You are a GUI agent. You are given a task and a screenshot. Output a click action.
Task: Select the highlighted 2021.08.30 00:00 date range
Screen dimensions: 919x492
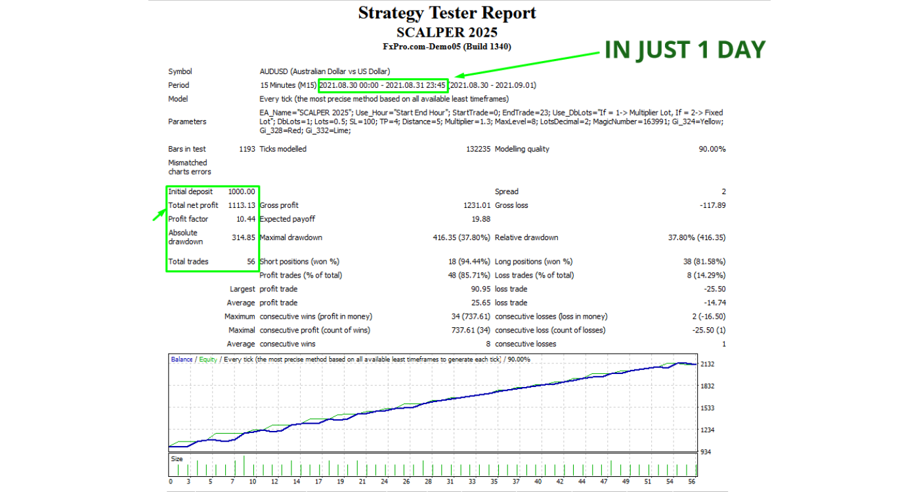pos(383,85)
